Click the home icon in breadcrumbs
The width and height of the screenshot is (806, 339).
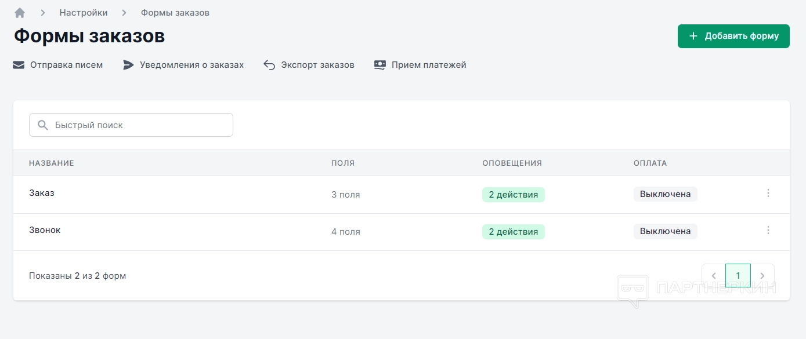click(x=20, y=13)
